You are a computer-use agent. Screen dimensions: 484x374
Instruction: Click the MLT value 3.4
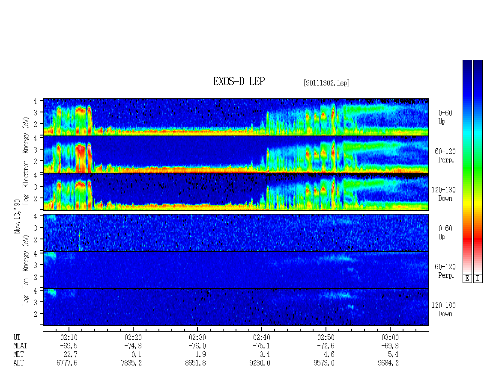[x=265, y=355]
